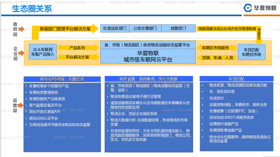
Task: Click the orange arrow beside 政府层
Action: 21,29
